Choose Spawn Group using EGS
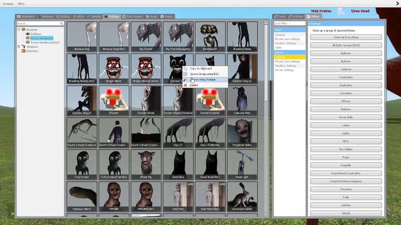 pos(205,74)
